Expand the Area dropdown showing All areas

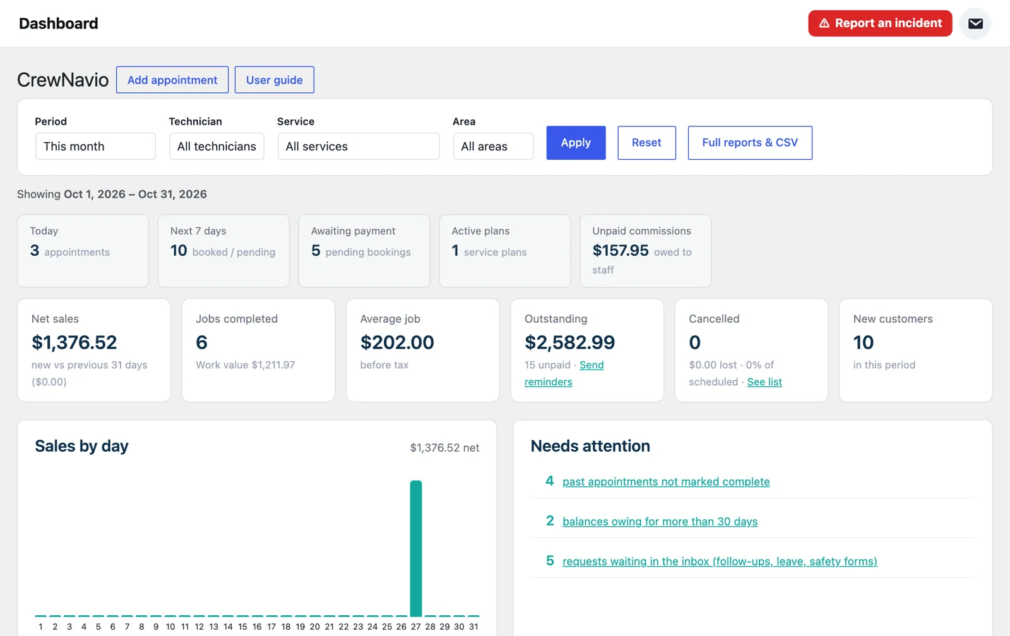pos(493,146)
